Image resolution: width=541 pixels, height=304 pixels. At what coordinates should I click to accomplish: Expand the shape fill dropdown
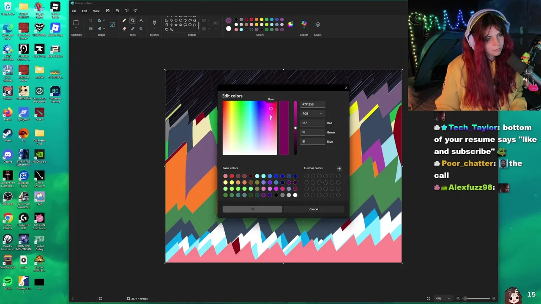(x=208, y=29)
